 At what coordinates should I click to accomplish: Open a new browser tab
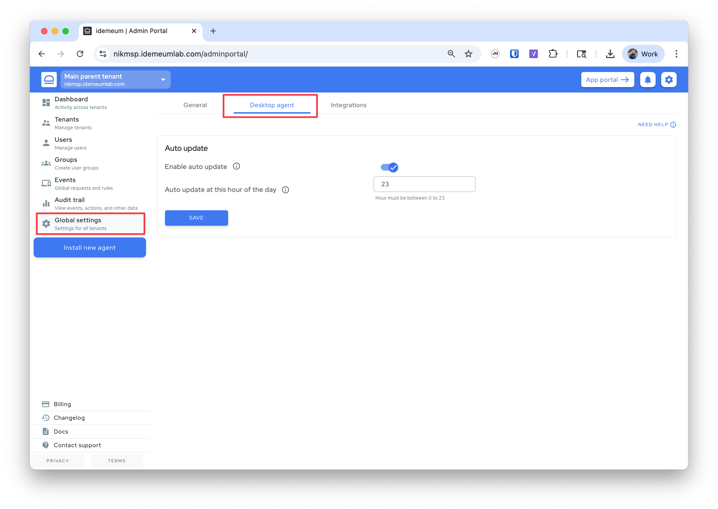213,31
